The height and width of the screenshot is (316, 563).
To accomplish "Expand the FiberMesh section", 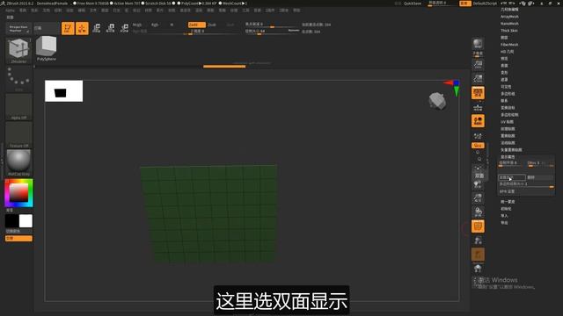I will 509,45.
